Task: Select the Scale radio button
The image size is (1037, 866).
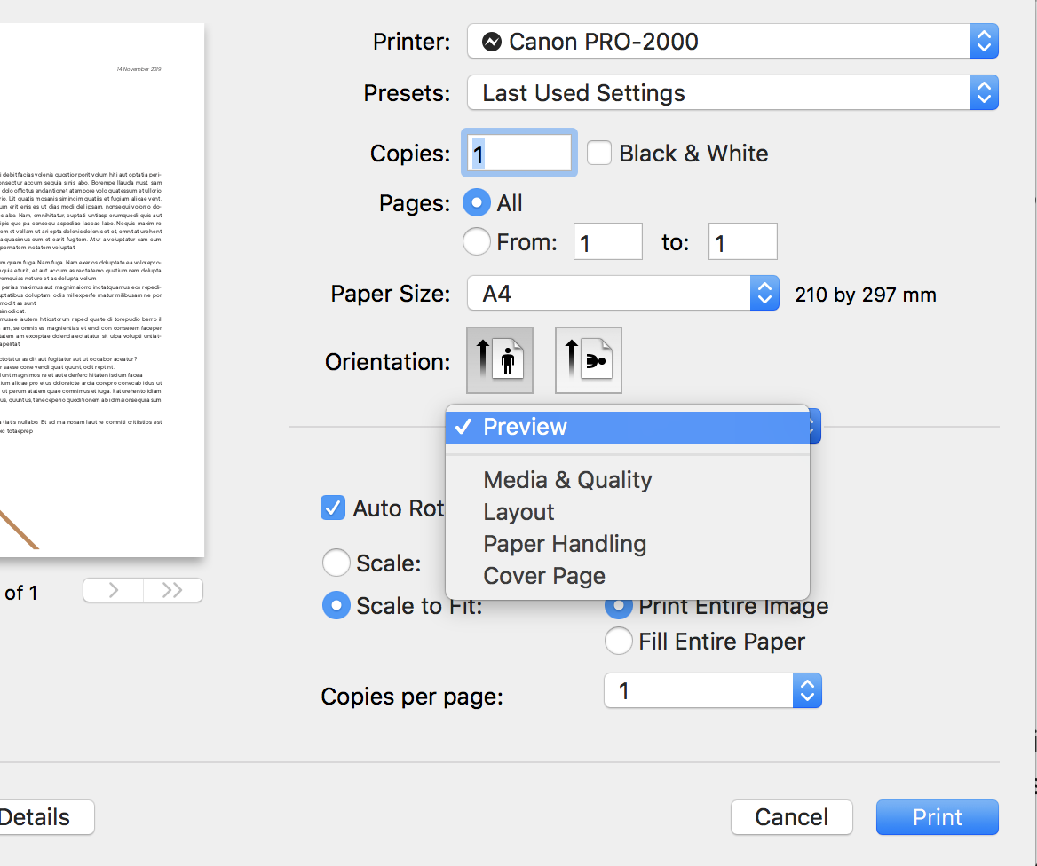Action: 336,563
